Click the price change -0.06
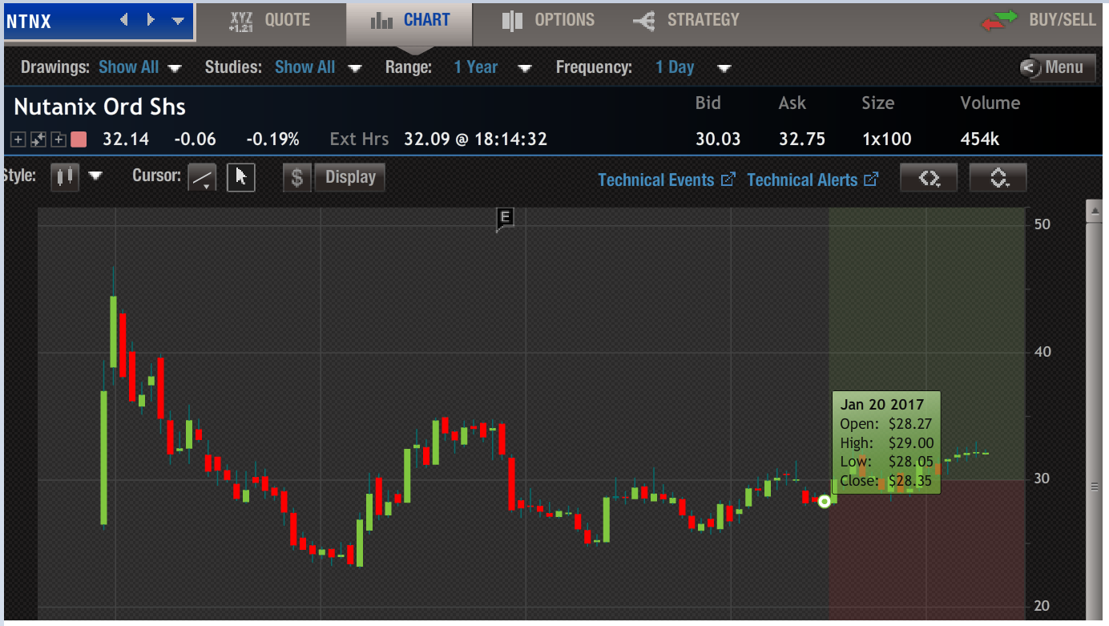Screen dimensions: 1109x626 click(x=195, y=139)
